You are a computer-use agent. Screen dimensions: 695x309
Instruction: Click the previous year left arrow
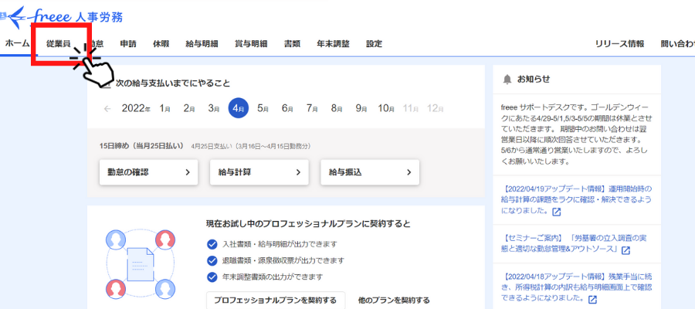tap(107, 109)
